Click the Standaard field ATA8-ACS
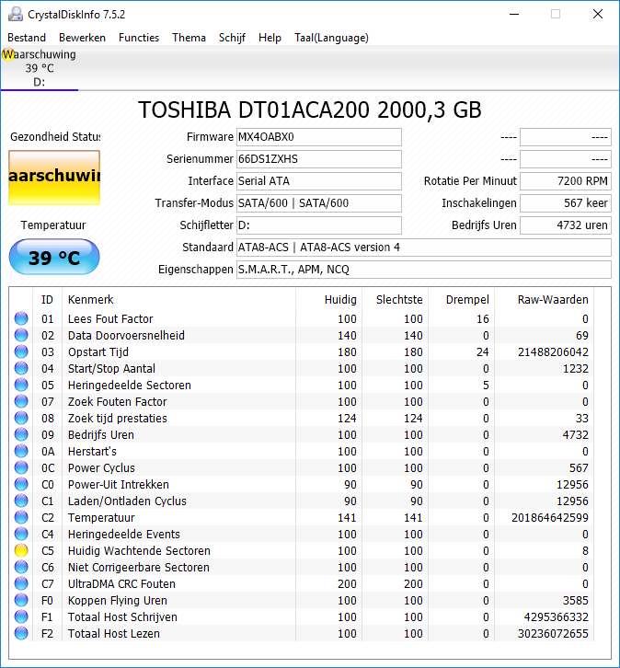Image resolution: width=620 pixels, height=668 pixels. [x=424, y=248]
